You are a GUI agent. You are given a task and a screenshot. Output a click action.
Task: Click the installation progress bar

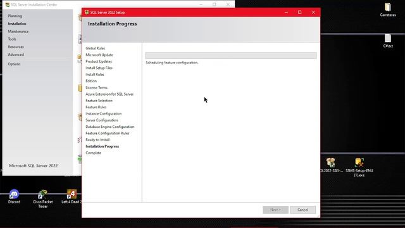click(x=231, y=55)
